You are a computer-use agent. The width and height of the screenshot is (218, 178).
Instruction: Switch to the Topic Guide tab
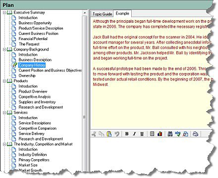point(102,14)
